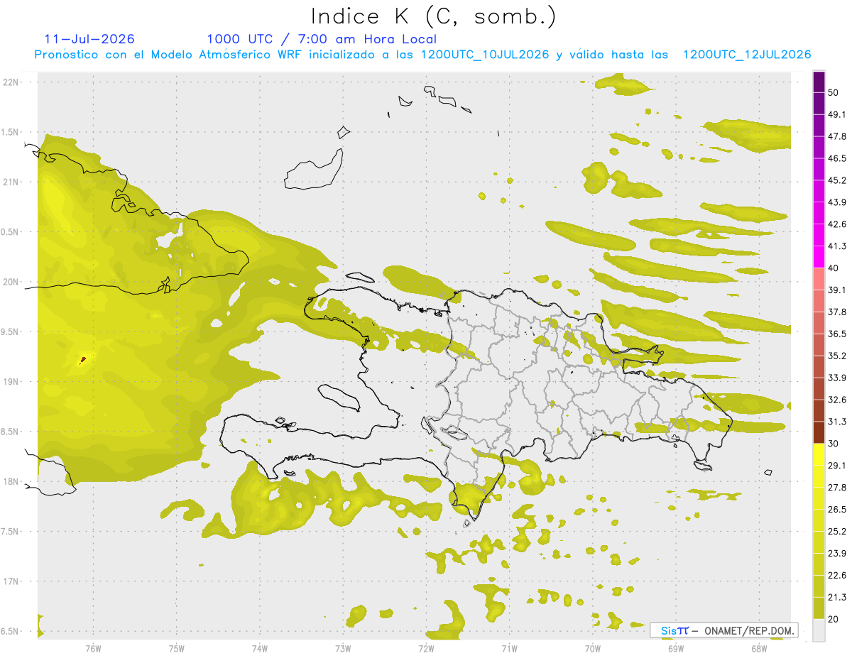Click the "21.3" color scale label
This screenshot has width=852, height=658.
(837, 598)
